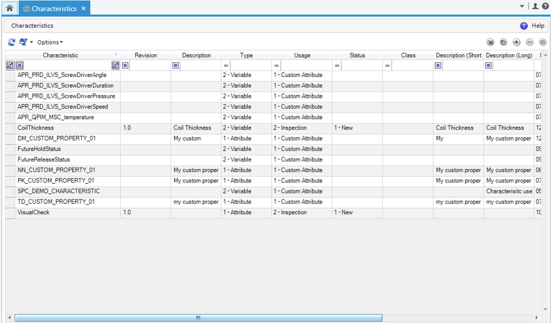Click the Home tab icon
The image size is (551, 323).
coord(9,8)
